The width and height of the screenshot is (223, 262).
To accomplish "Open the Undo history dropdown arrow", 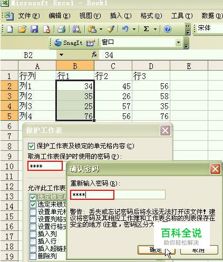I will [134, 29].
